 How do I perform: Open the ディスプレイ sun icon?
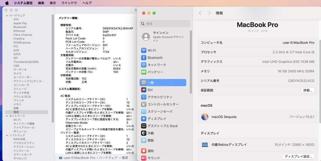point(144,119)
